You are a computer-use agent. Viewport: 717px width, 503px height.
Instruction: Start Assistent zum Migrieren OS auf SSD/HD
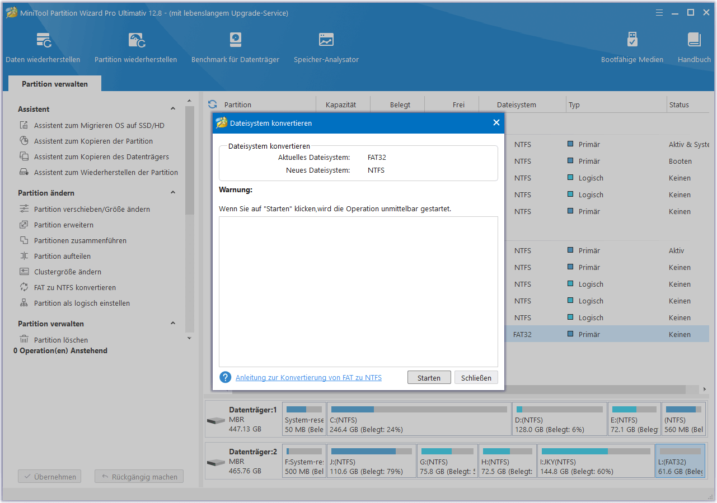99,126
